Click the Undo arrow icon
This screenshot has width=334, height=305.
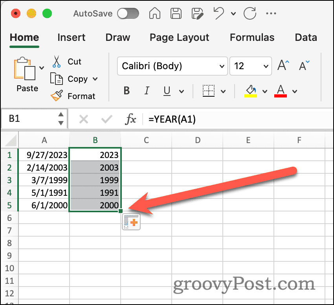(x=219, y=13)
